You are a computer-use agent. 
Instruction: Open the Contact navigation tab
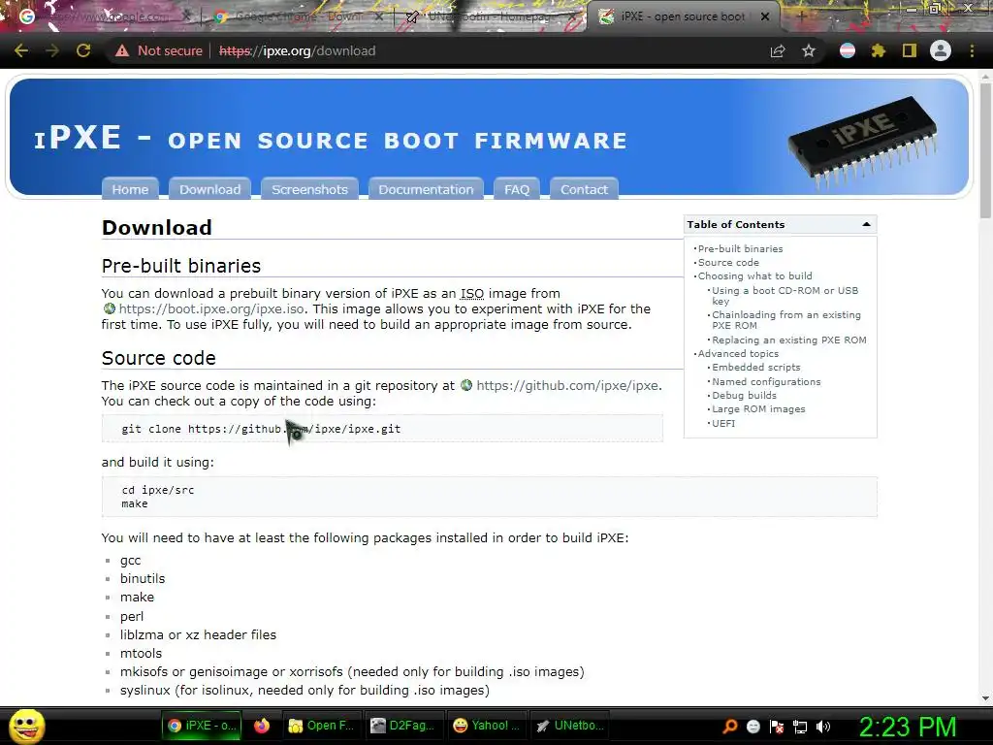tap(584, 189)
